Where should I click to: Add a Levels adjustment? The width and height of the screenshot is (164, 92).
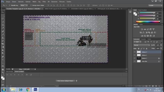[x=145, y=29]
